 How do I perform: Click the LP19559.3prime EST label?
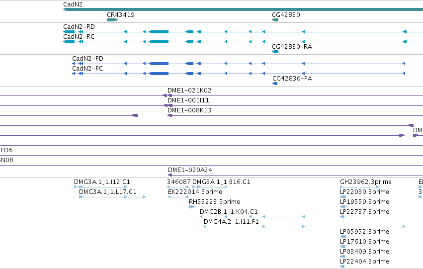click(x=364, y=202)
